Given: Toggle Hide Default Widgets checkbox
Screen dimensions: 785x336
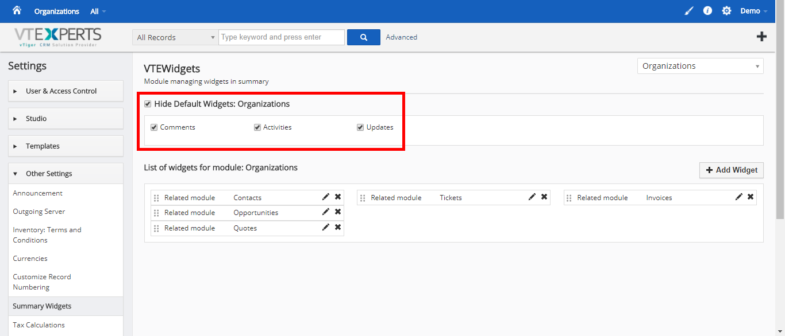Looking at the screenshot, I should click(x=148, y=104).
